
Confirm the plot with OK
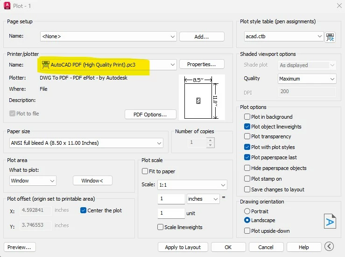[x=228, y=247]
